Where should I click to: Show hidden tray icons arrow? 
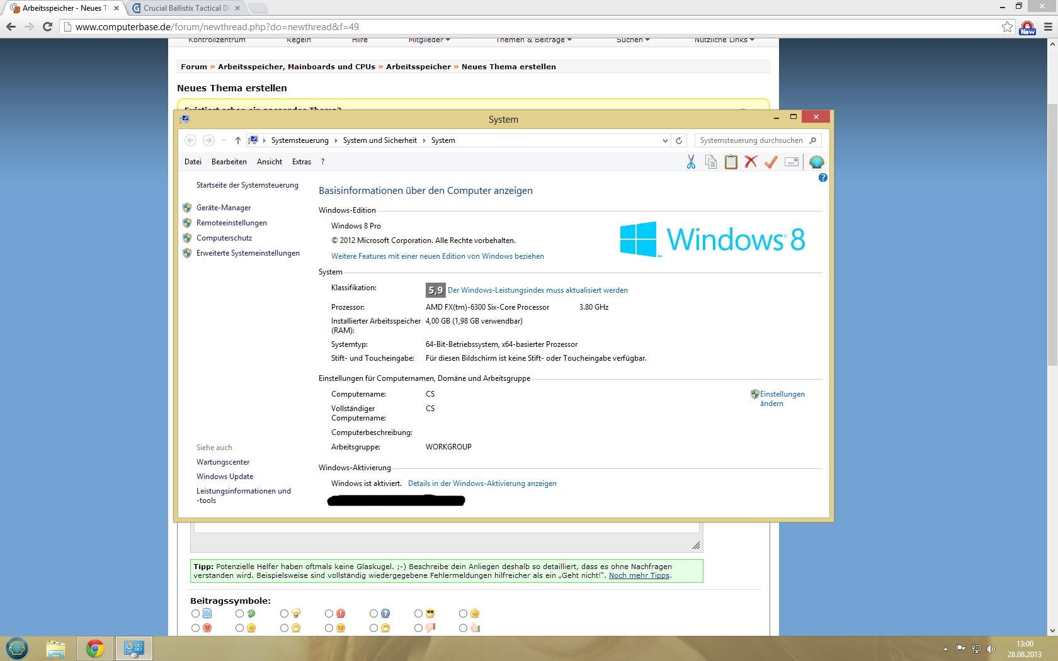point(945,649)
